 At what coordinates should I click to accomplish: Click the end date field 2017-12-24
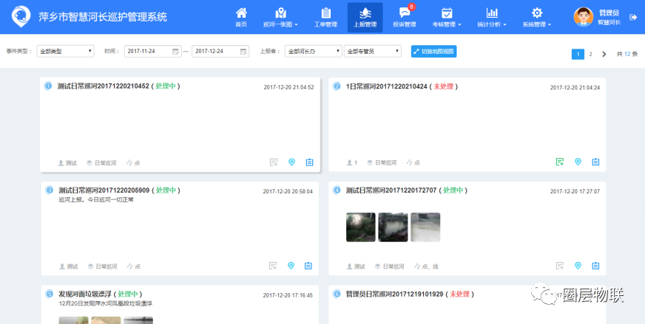point(220,52)
